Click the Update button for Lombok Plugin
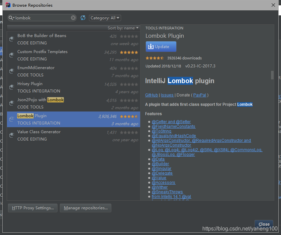The height and width of the screenshot is (235, 281). (x=161, y=46)
